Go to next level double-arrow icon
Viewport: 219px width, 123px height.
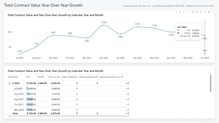[184, 12]
